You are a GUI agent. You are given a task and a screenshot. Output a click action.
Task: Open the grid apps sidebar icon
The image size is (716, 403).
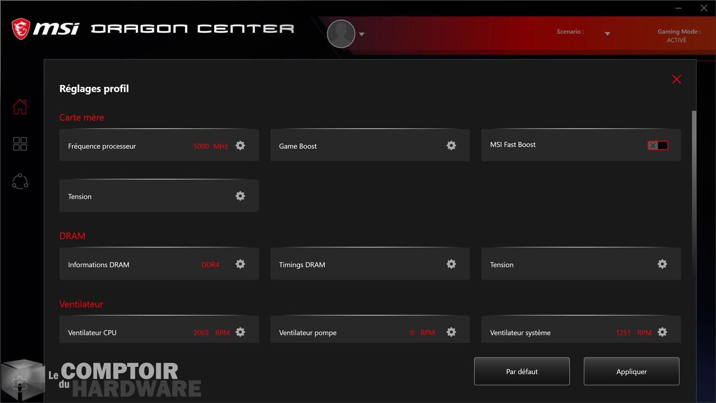[x=20, y=144]
